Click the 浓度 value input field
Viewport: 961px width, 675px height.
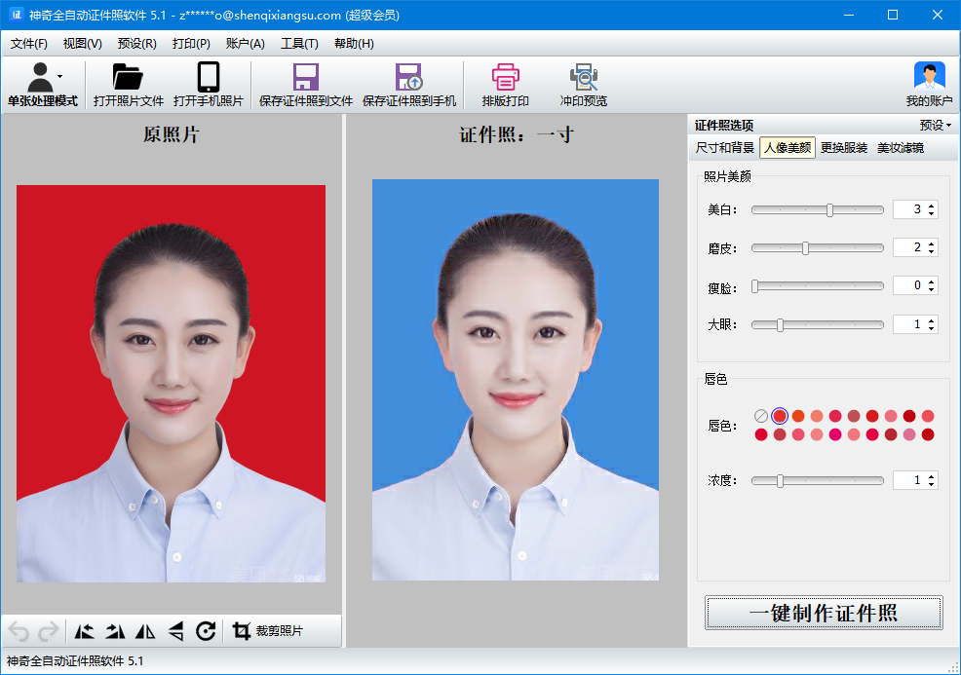908,480
